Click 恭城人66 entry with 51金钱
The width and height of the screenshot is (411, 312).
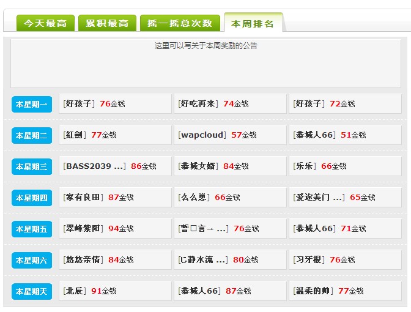pos(345,135)
